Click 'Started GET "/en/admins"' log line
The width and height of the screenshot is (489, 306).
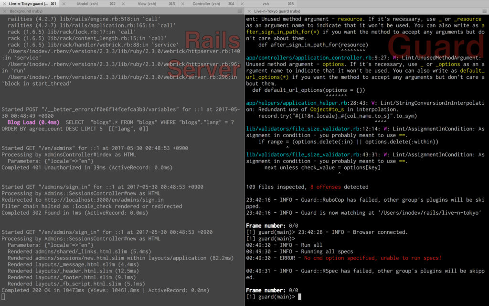coord(95,148)
